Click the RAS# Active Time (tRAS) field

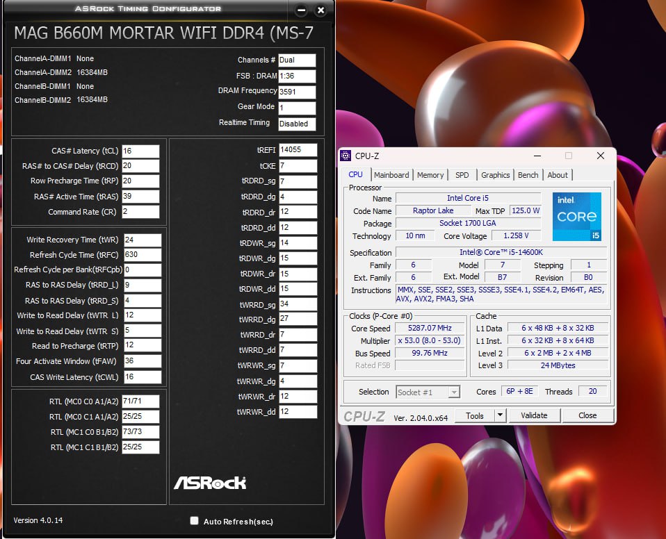pyautogui.click(x=140, y=197)
